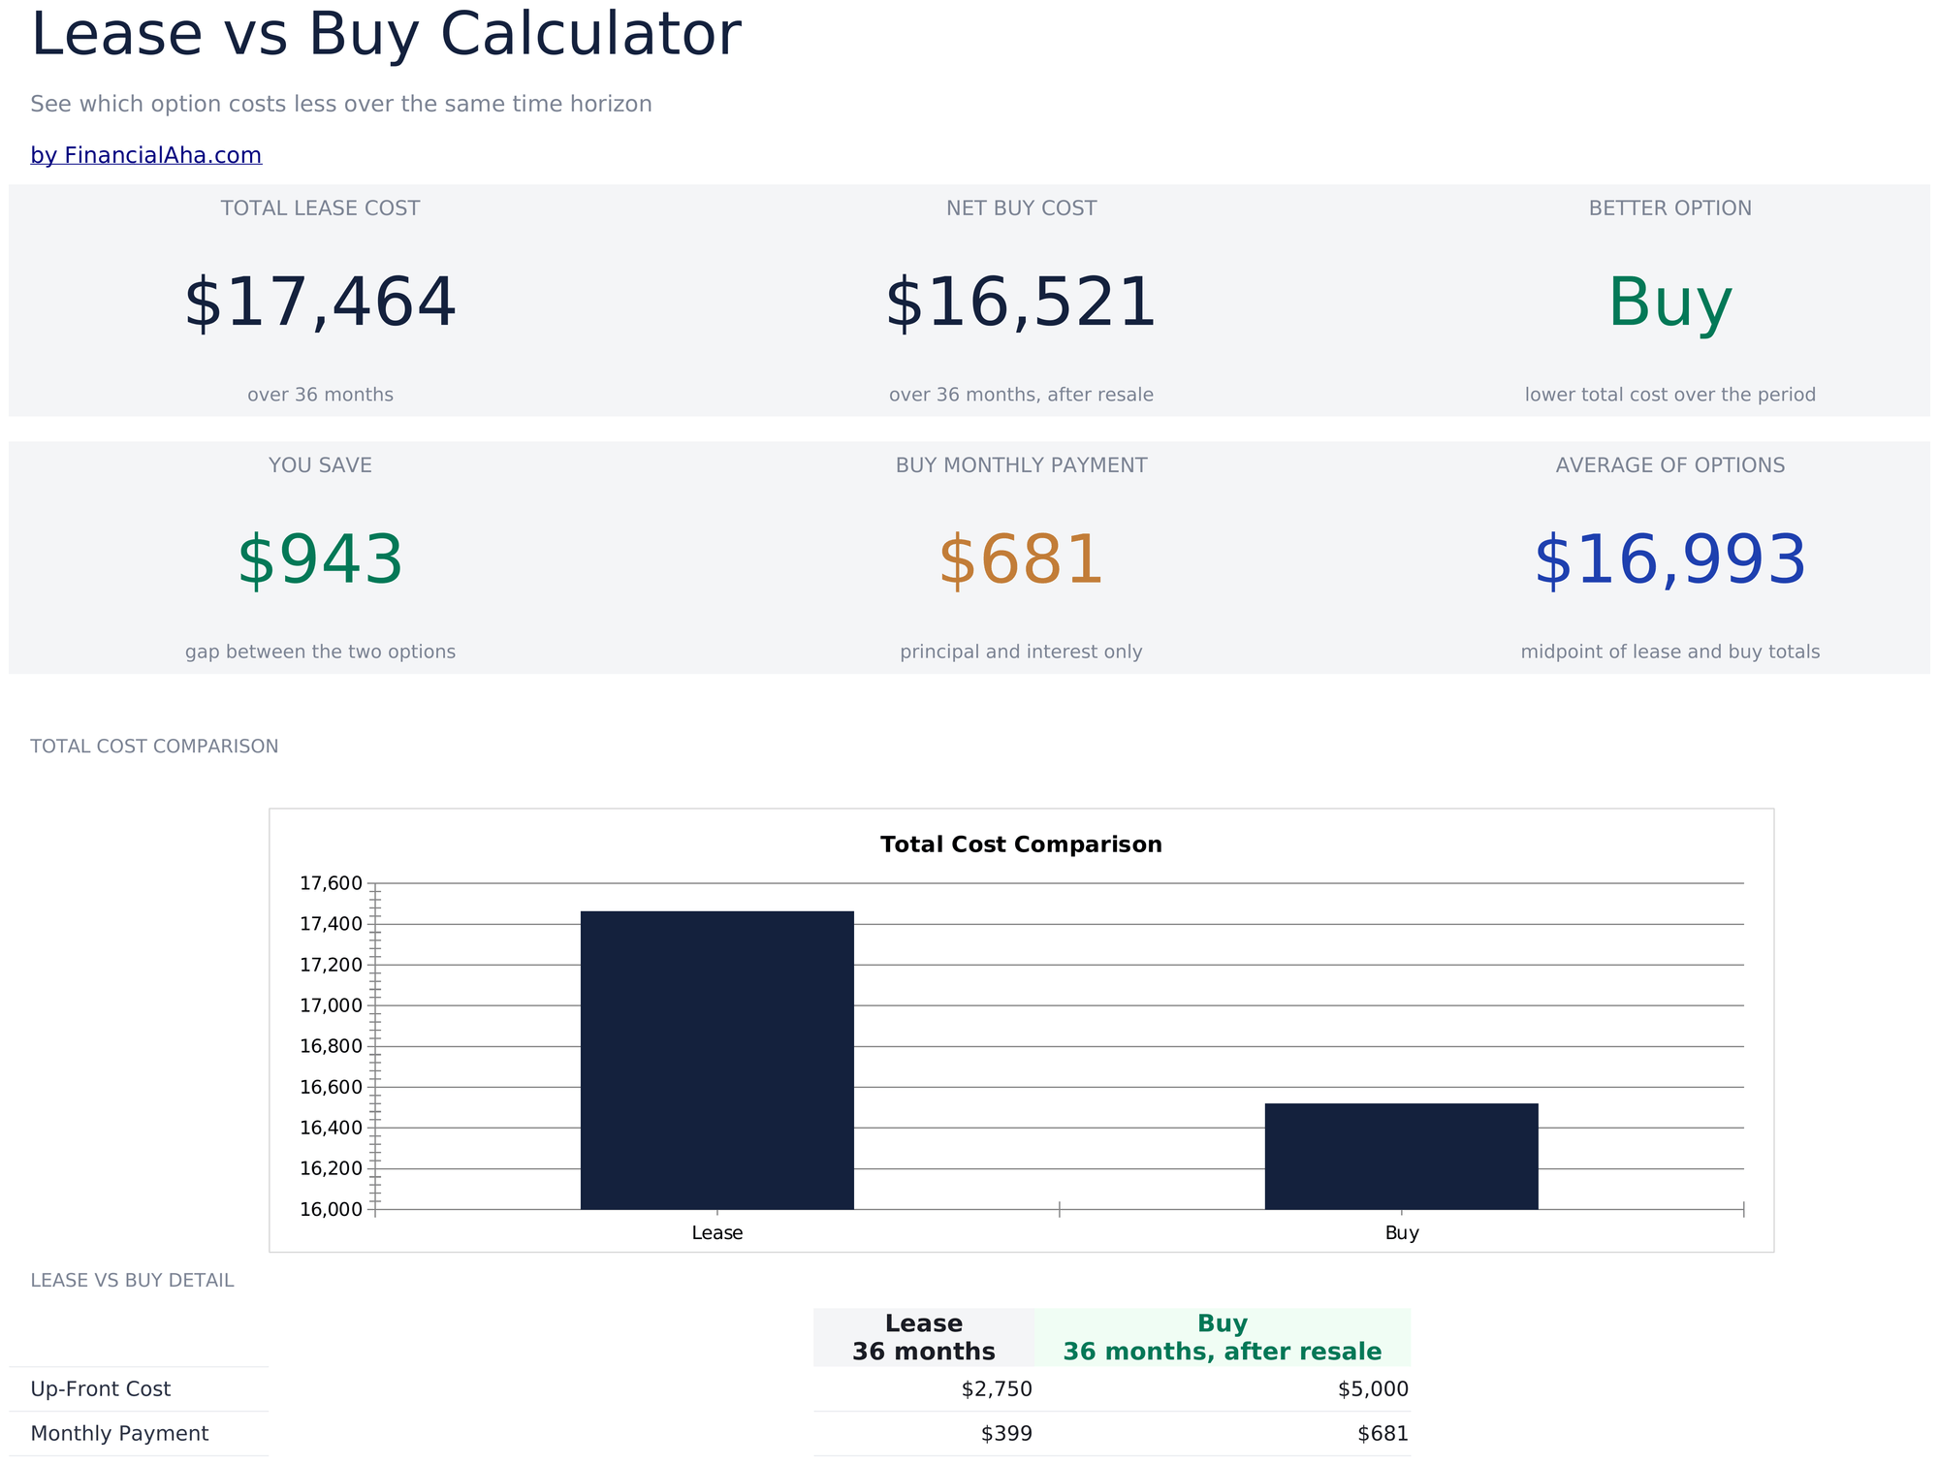Image resolution: width=1939 pixels, height=1465 pixels.
Task: Click the 16,000 y-axis label
Action: click(331, 1209)
